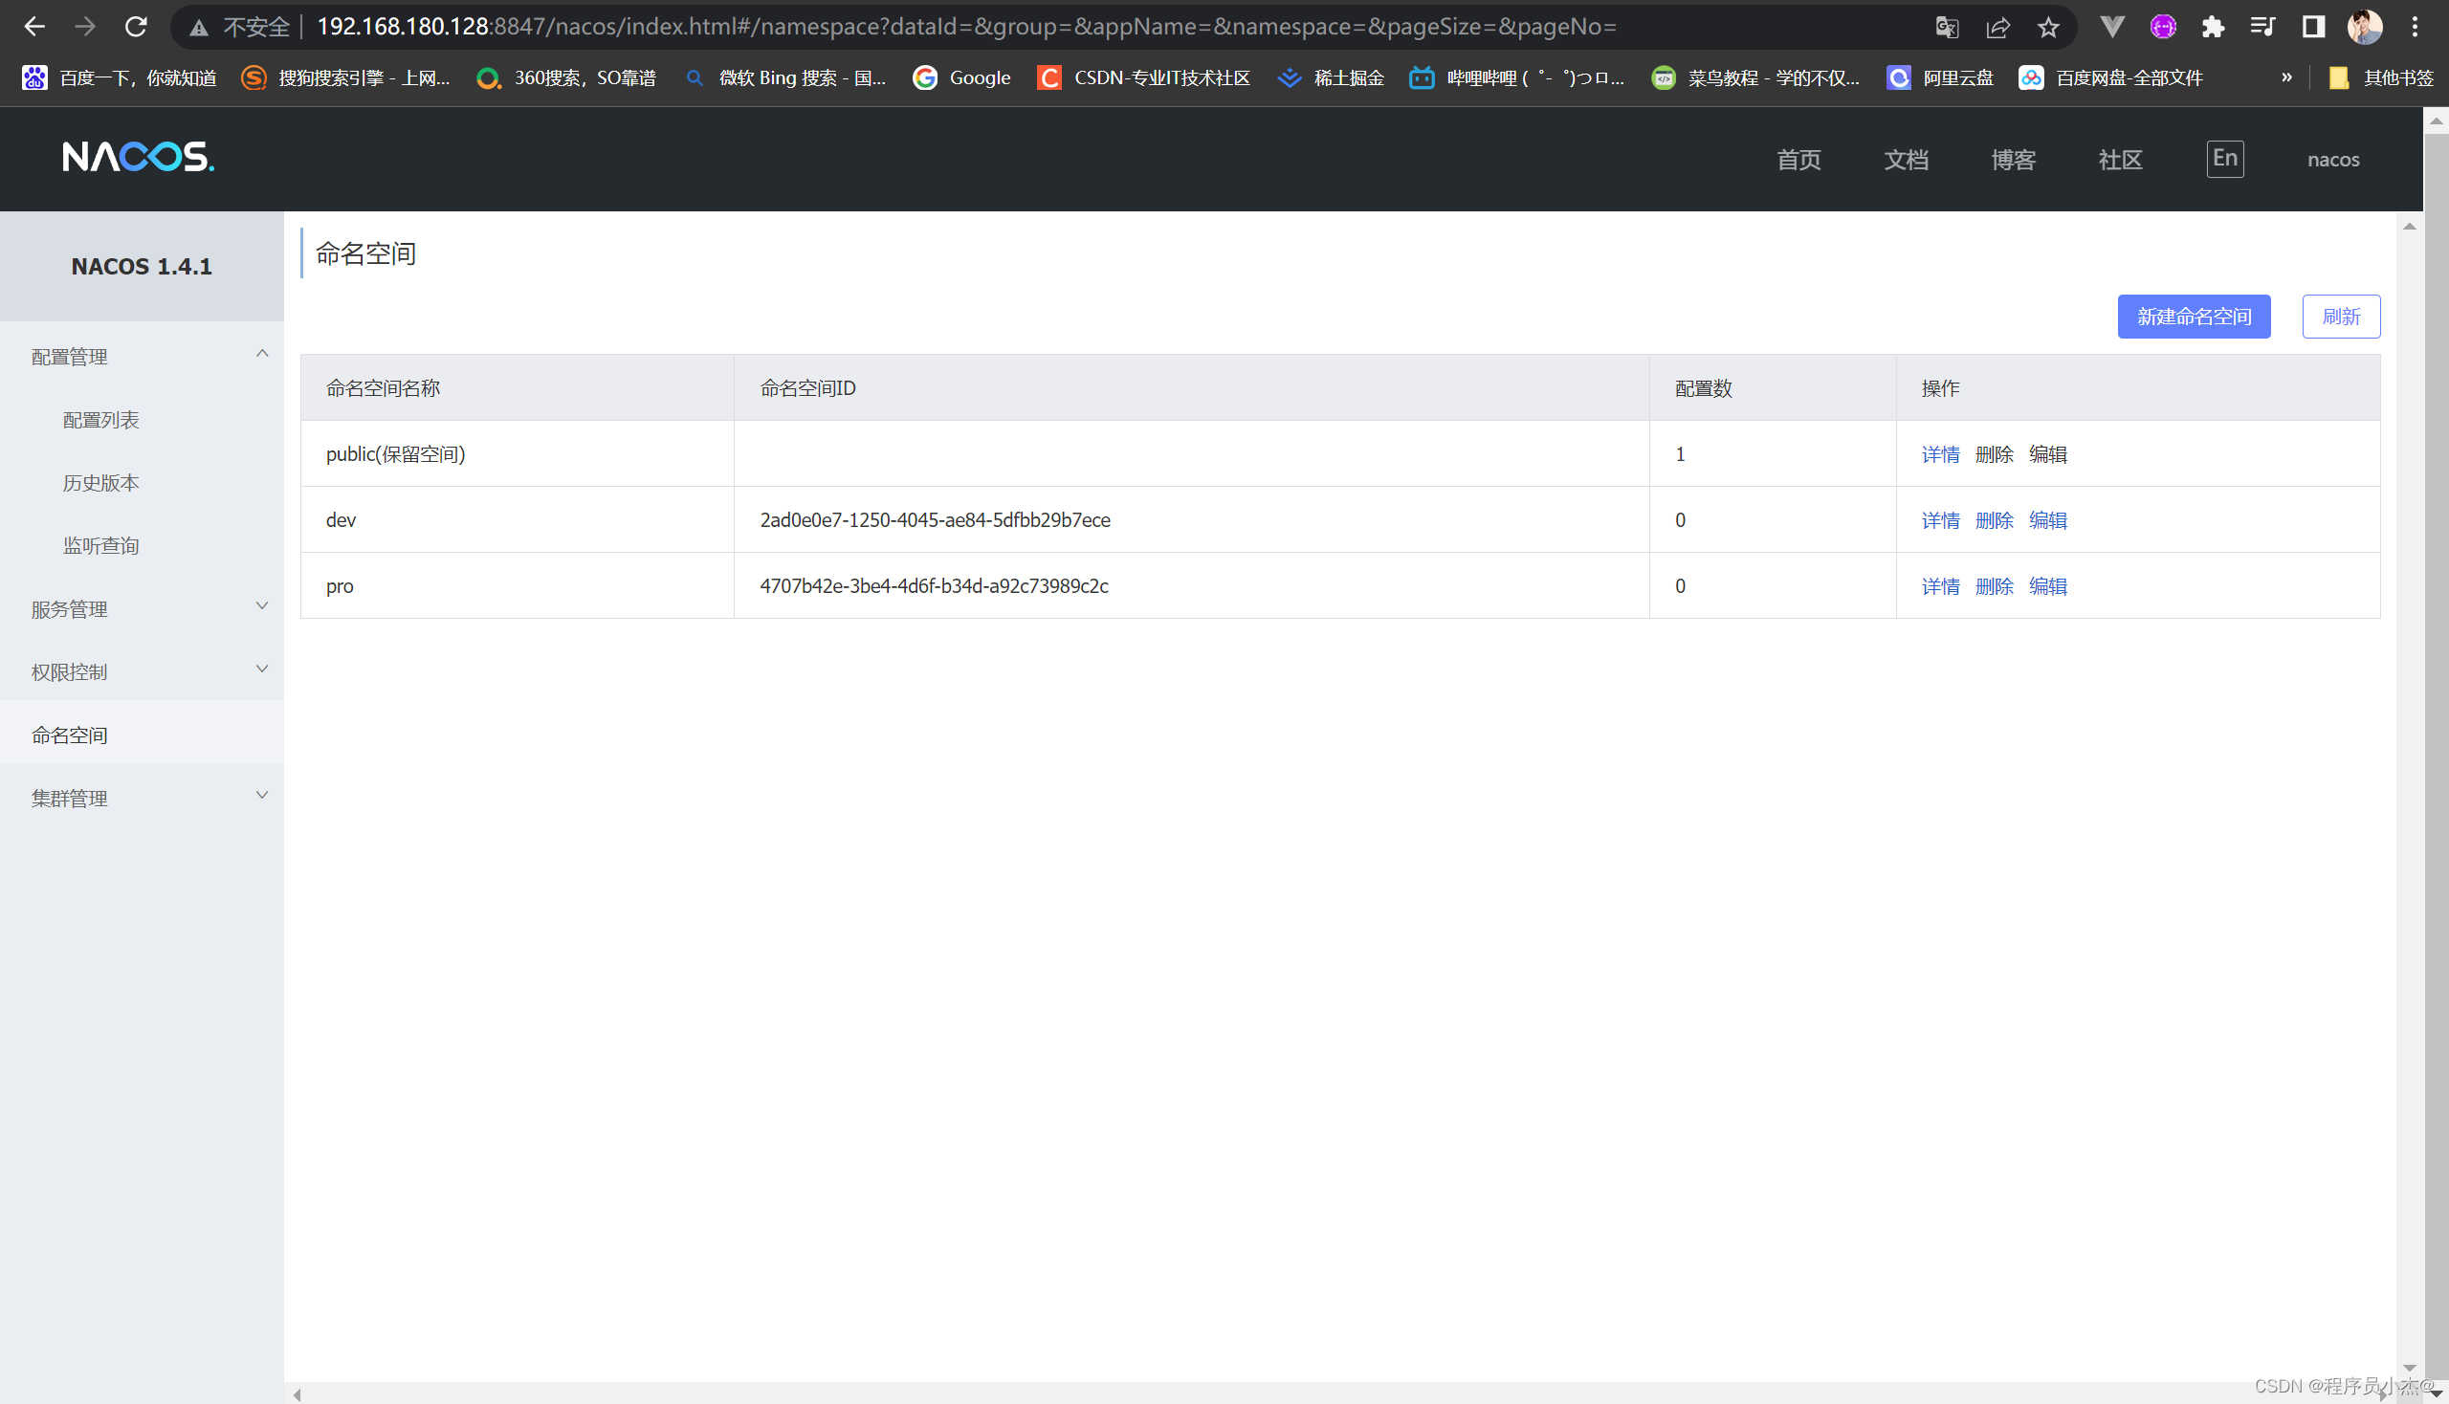Open the Microsoft Bing bookmark

(x=784, y=78)
